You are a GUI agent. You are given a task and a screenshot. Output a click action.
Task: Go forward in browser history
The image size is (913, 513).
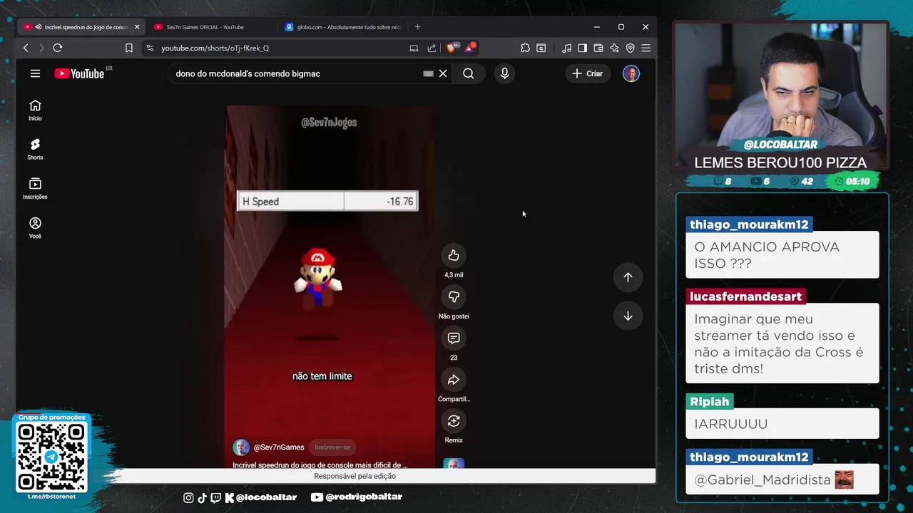tap(41, 48)
